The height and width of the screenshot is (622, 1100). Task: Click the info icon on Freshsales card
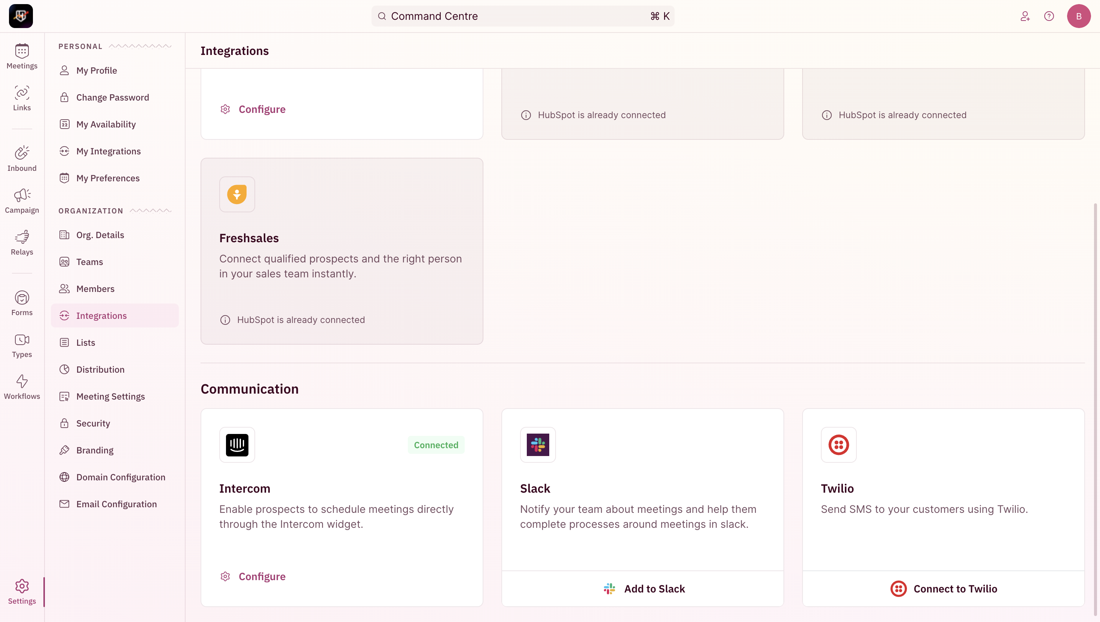coord(225,320)
